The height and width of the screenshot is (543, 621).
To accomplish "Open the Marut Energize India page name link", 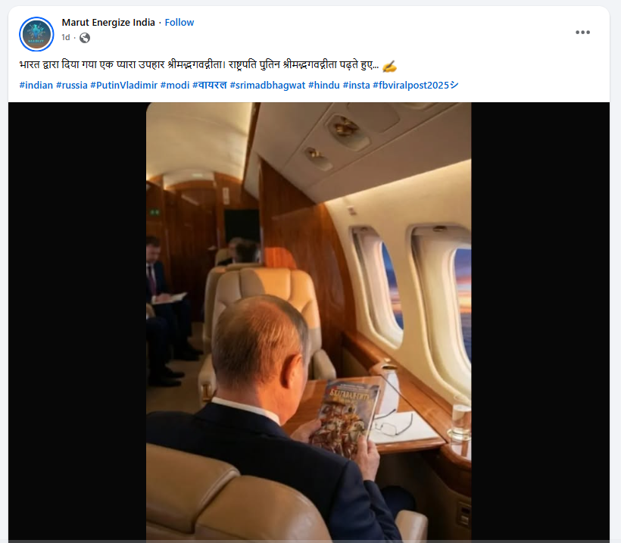I will [x=107, y=22].
